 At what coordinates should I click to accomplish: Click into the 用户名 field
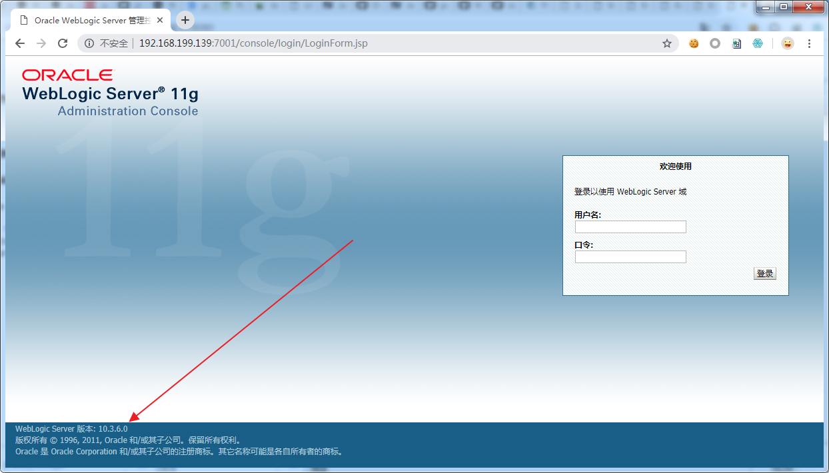(x=630, y=227)
